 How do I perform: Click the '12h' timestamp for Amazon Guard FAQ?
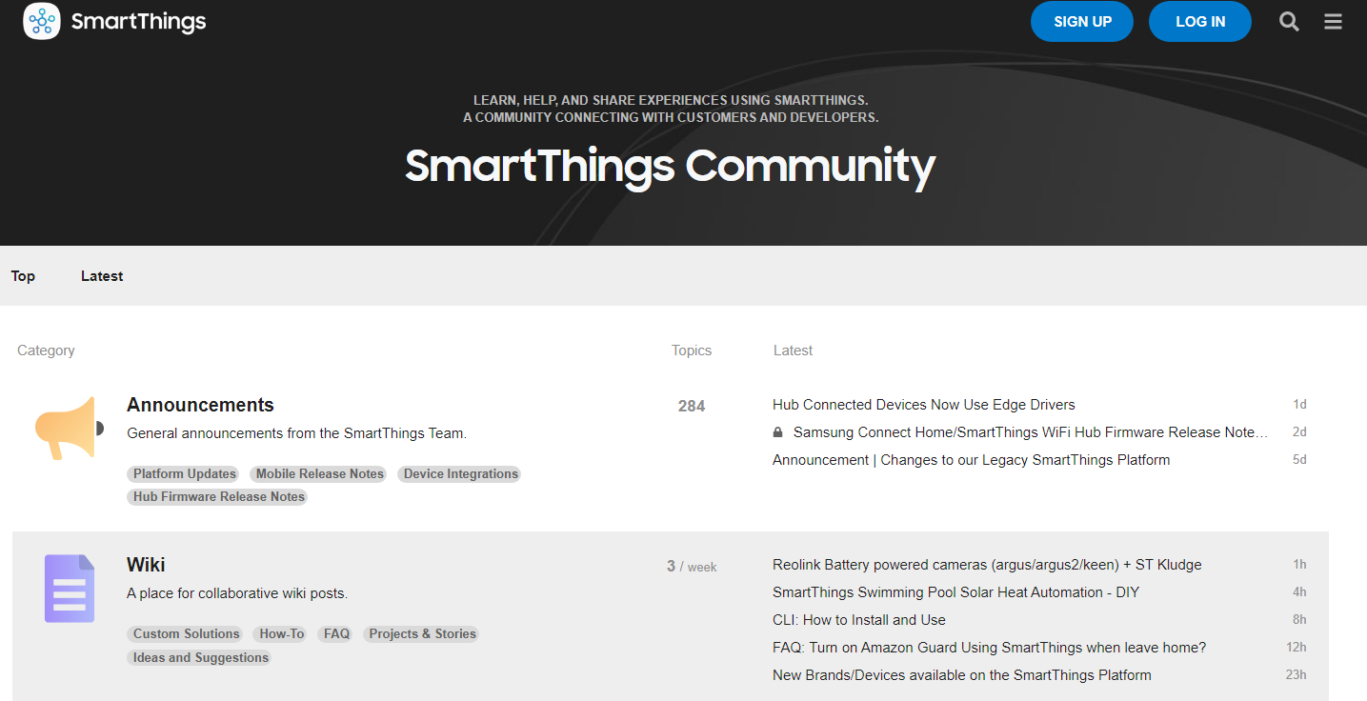(1296, 648)
